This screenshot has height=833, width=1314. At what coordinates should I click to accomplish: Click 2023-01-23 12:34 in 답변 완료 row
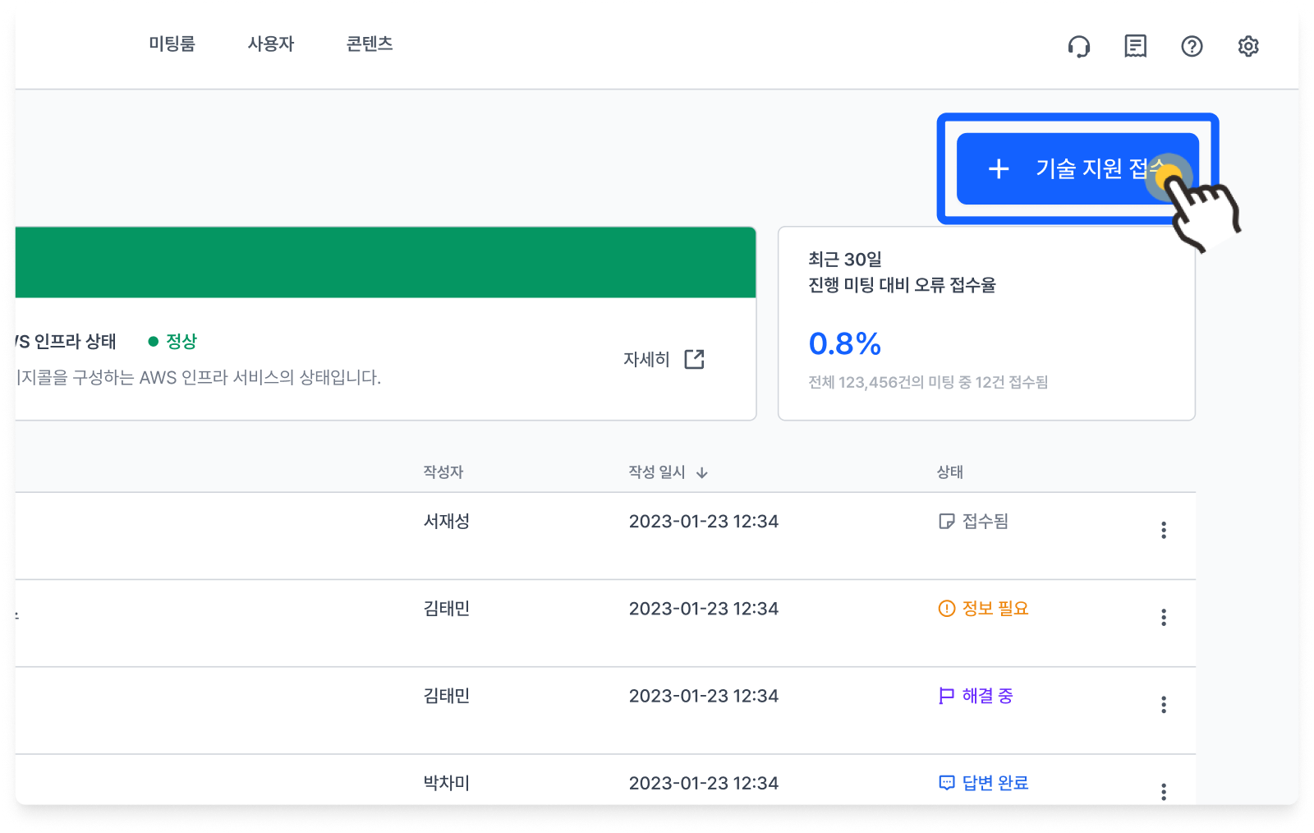tap(704, 783)
